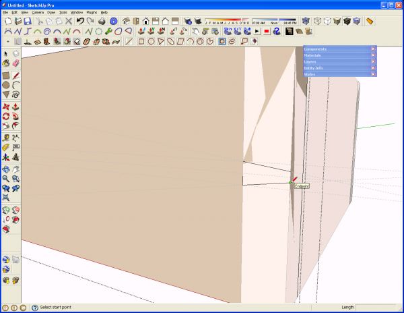Expand the collapsed Layers panel

pyautogui.click(x=340, y=61)
